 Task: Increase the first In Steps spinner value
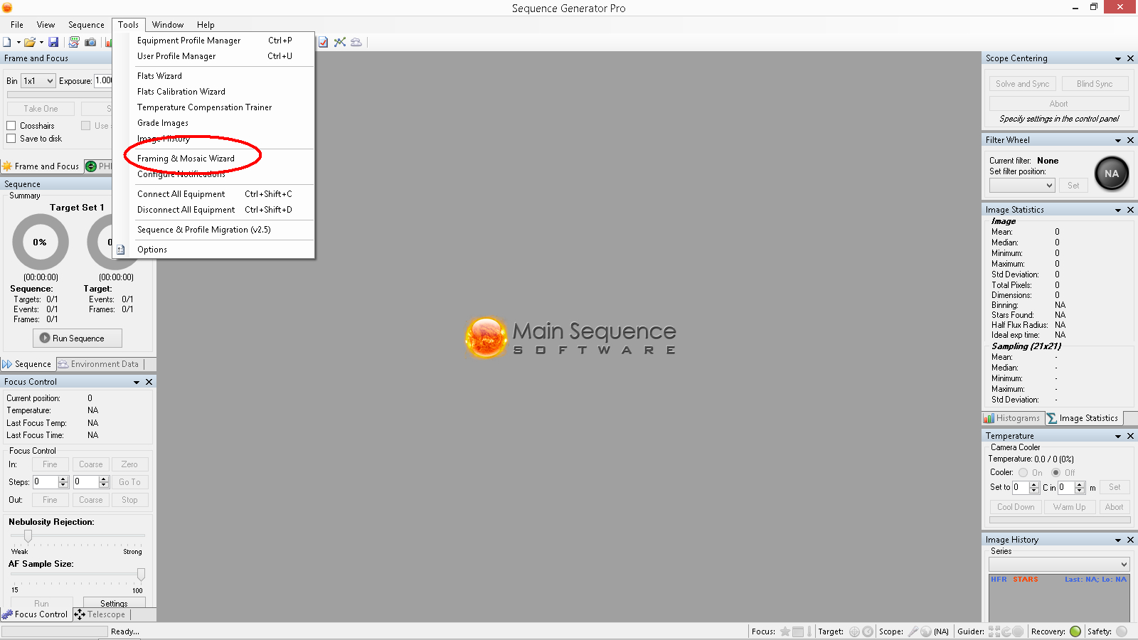63,479
